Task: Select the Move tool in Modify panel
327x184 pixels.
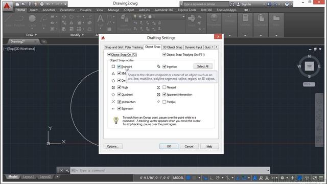Action: [x=64, y=17]
